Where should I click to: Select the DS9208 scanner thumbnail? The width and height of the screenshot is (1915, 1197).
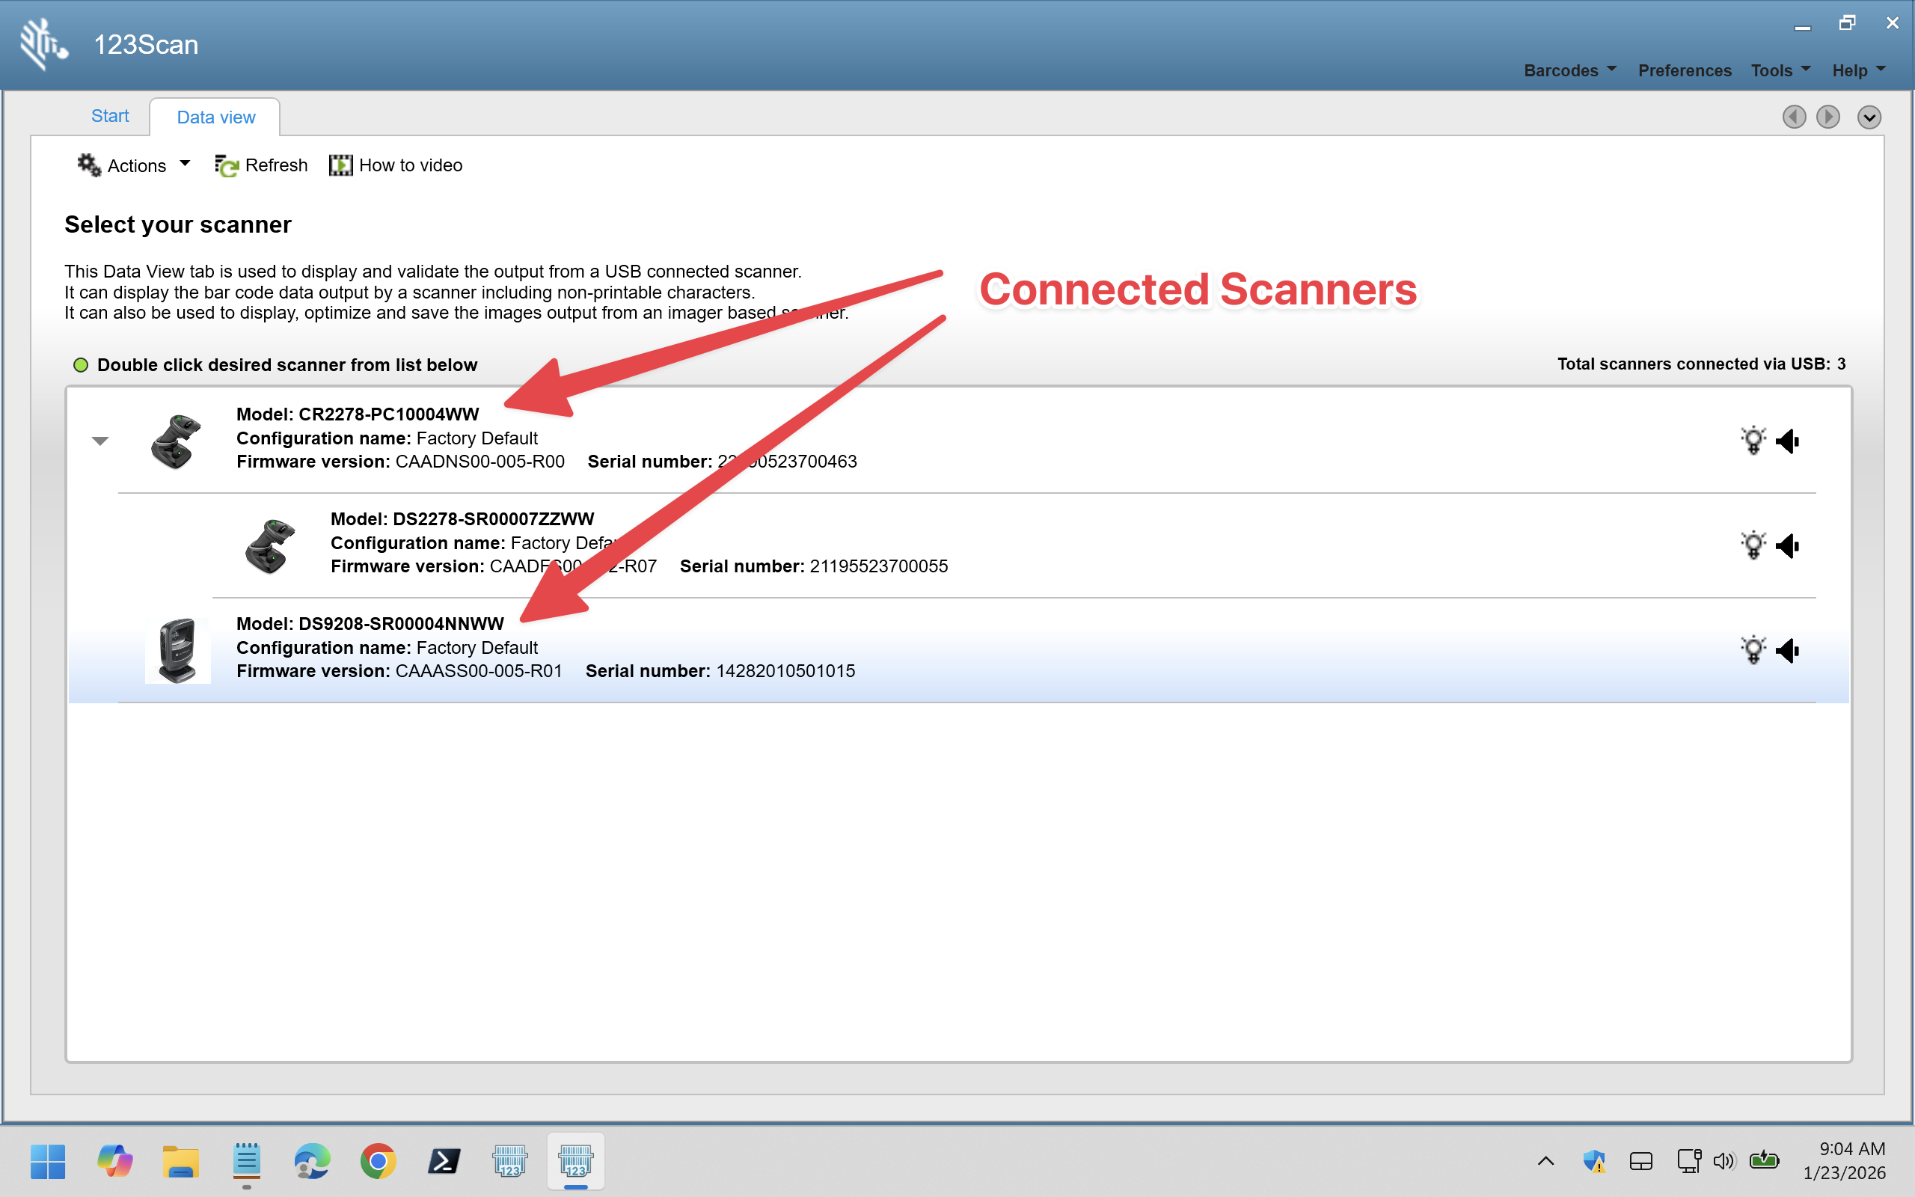[178, 650]
